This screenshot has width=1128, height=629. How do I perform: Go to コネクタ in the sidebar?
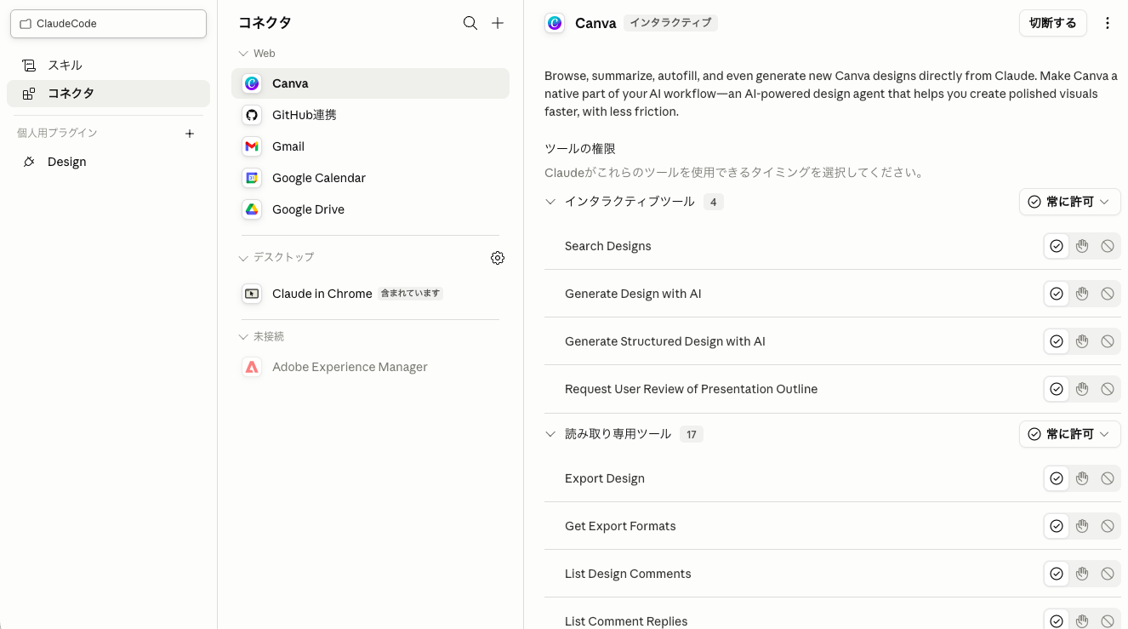point(108,94)
